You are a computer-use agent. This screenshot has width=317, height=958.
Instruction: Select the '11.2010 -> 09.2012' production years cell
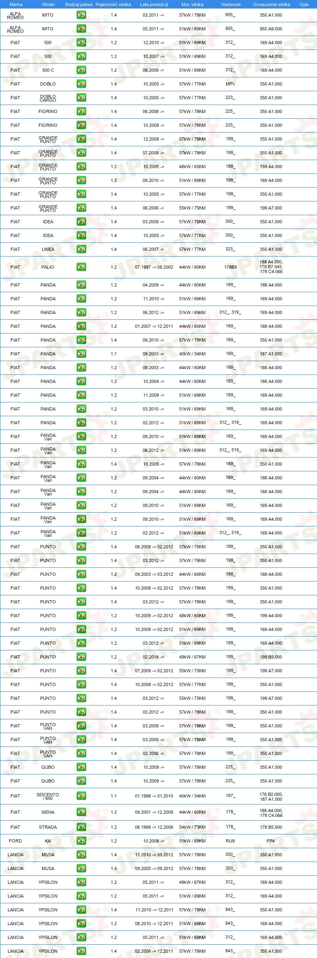click(x=154, y=855)
